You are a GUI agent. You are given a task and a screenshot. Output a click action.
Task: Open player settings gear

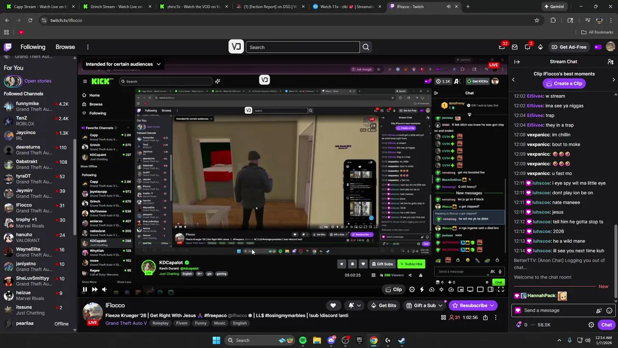coord(412,290)
